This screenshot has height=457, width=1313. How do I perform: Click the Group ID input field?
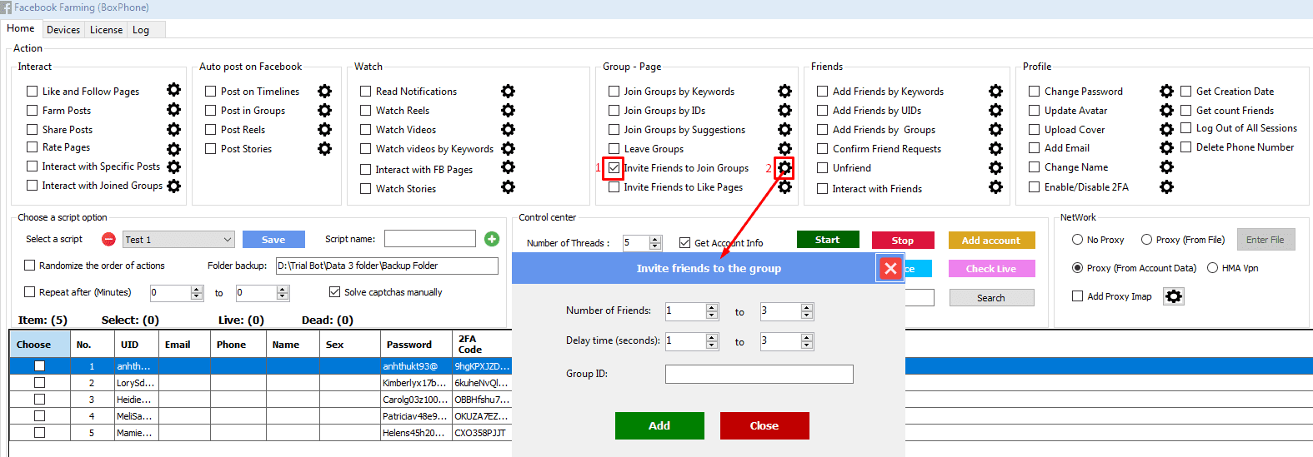point(759,374)
